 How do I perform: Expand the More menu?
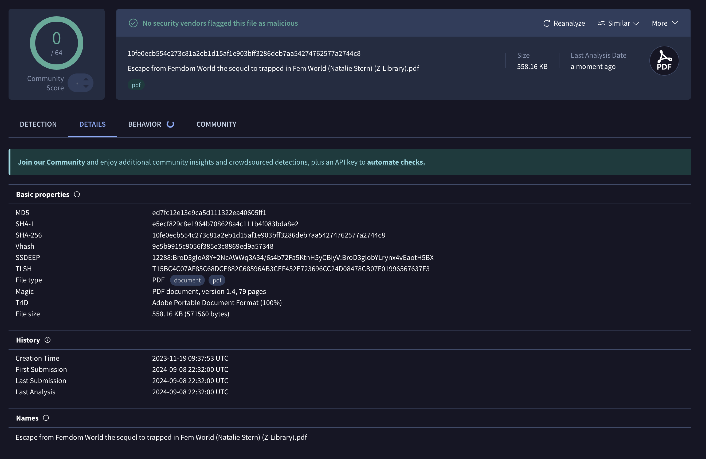click(665, 23)
